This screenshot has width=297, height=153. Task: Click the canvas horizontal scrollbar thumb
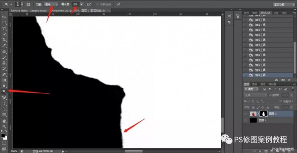(x=134, y=151)
